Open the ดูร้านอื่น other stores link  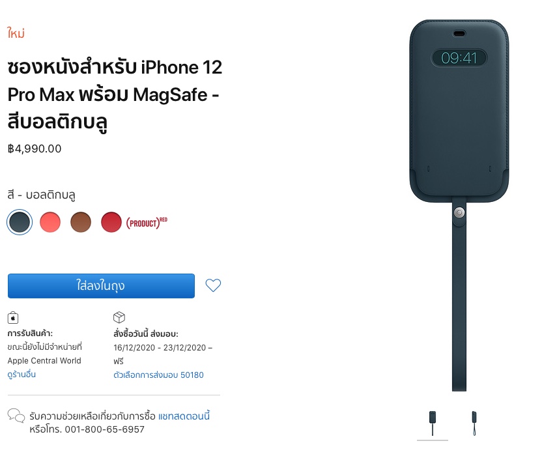(x=21, y=375)
